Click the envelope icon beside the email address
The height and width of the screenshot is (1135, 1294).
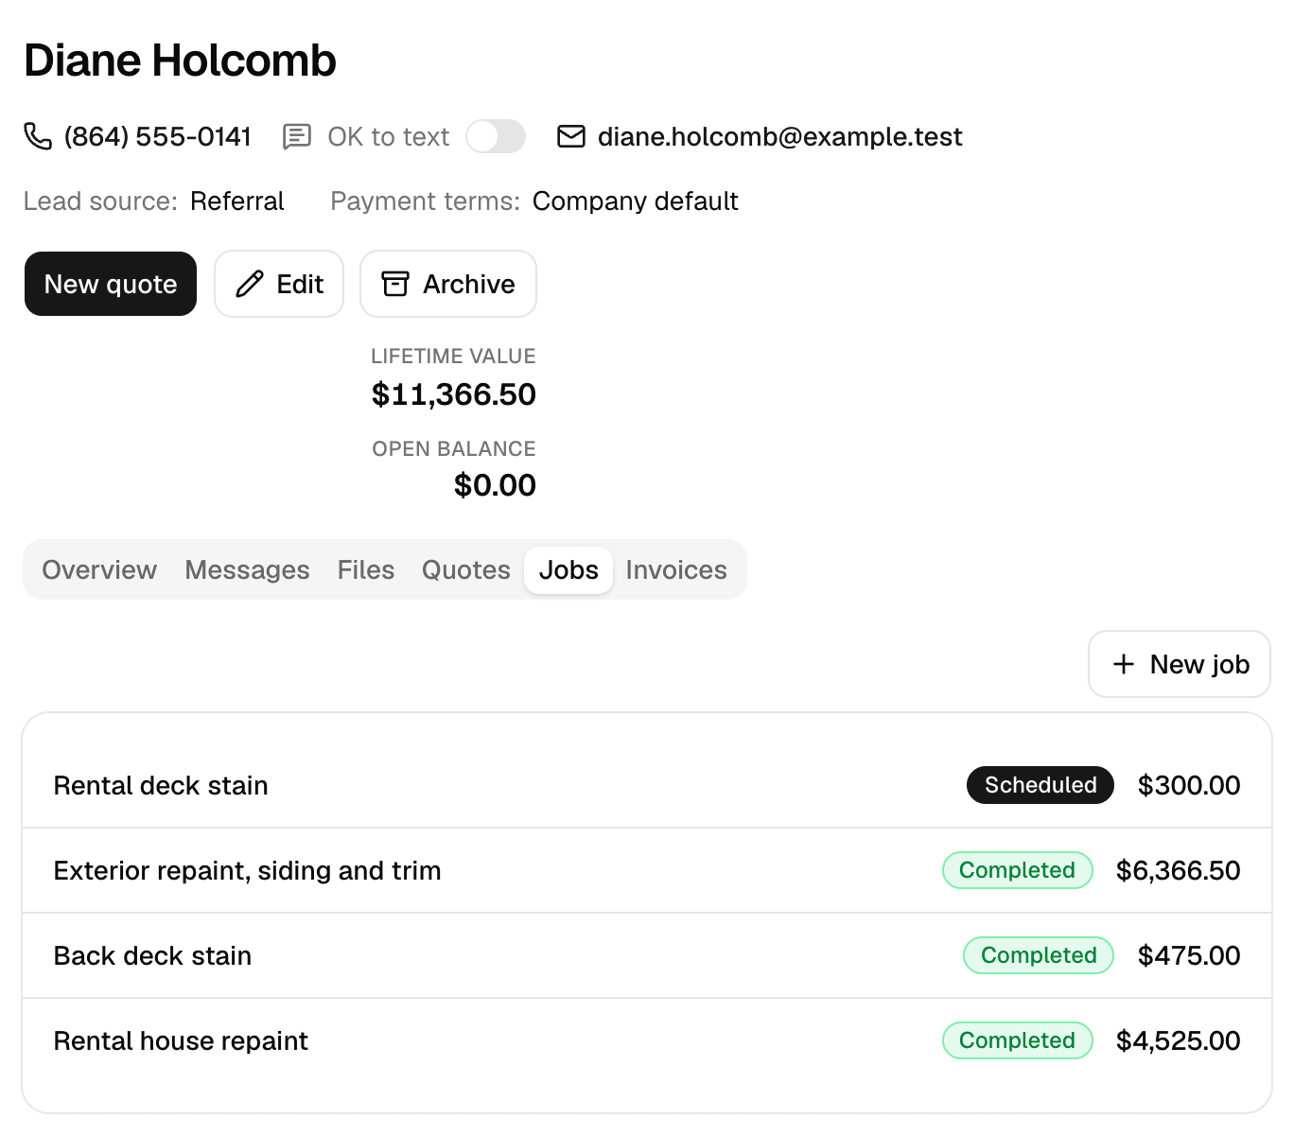(x=571, y=136)
